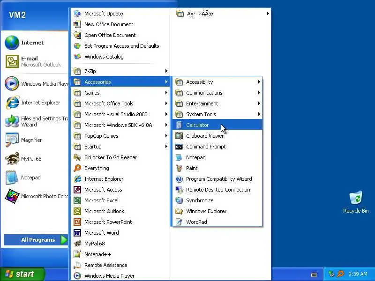Open Files and Settings Transfer Wizard
This screenshot has height=281, width=375.
[x=36, y=121]
